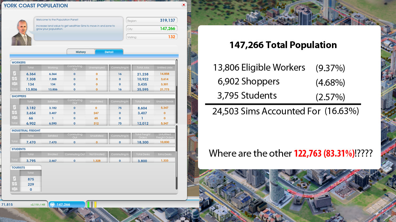Screen dimensions: 396x222
Task: Click the people icon on the population button
Action: 52,204
